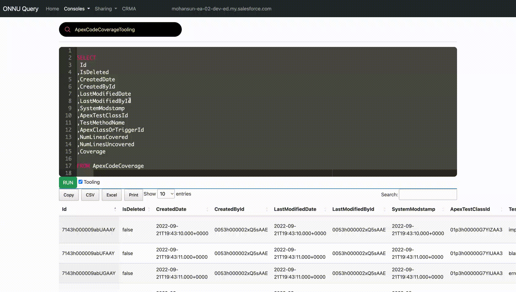Click FROM ApexCodeCoverage editor line

110,166
